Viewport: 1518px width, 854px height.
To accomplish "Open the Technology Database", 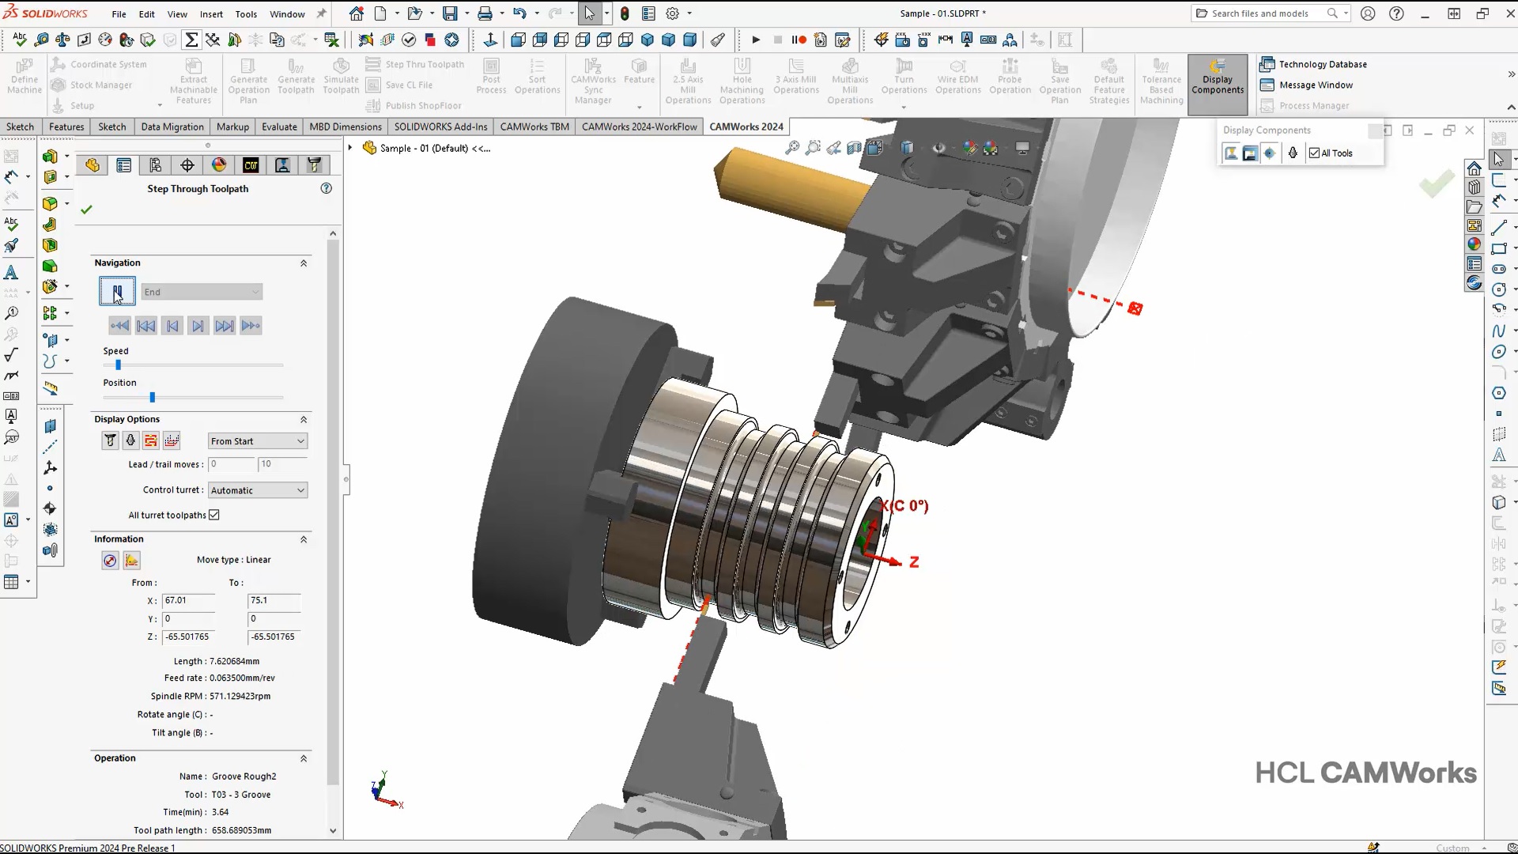I will click(1313, 64).
